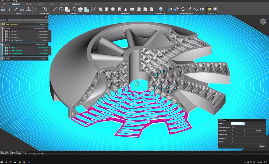Select the circle tool in Curves section
Screen dimensions: 269x164
(x=61, y=9)
